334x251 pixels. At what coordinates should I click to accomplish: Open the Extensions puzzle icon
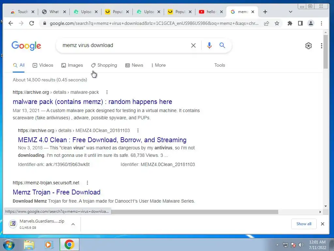coord(290,23)
